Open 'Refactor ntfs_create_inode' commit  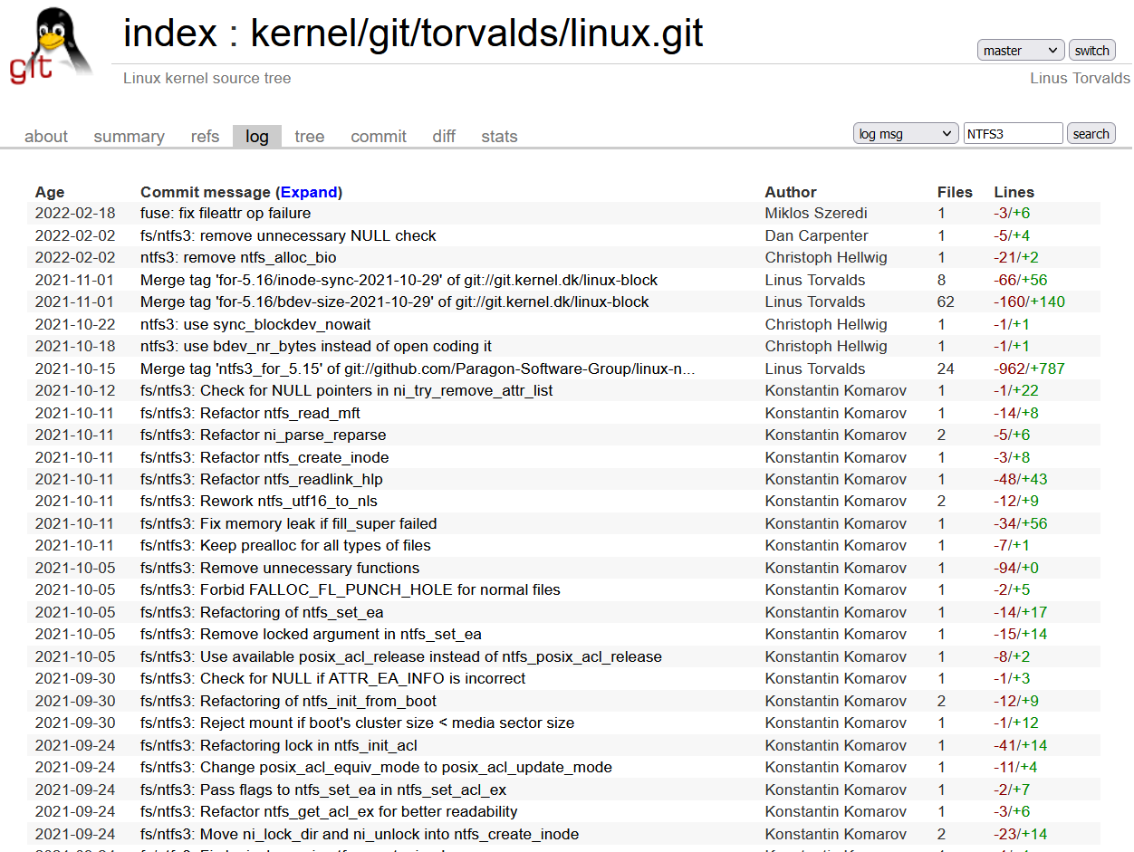point(264,457)
